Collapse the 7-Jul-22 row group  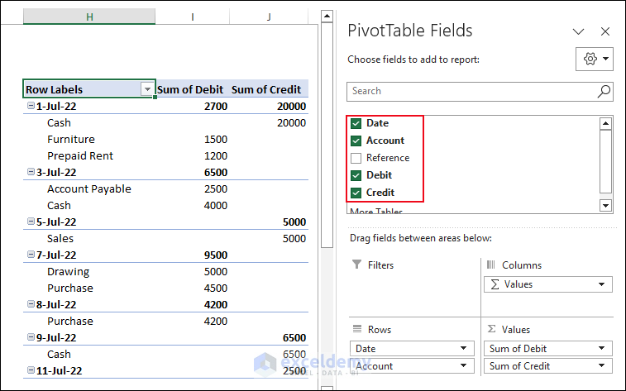click(31, 255)
